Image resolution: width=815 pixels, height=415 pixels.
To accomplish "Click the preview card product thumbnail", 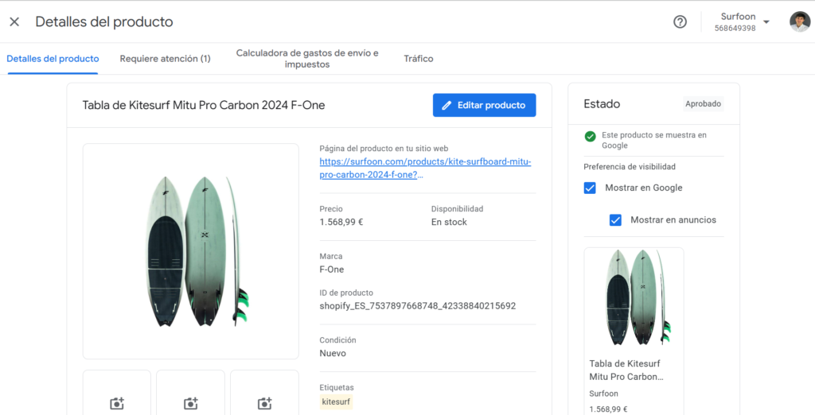I will pyautogui.click(x=634, y=297).
